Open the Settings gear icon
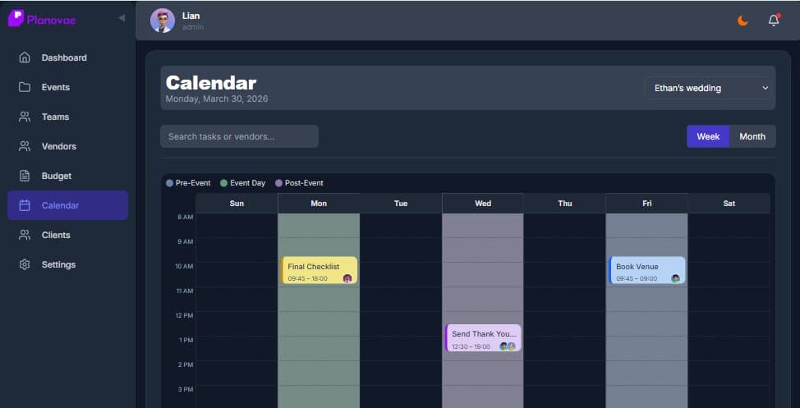 click(25, 264)
